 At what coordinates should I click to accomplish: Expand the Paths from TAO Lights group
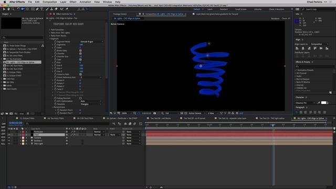50,33
